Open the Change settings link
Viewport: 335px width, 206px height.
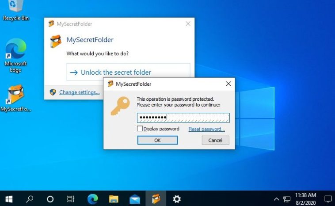(80, 92)
